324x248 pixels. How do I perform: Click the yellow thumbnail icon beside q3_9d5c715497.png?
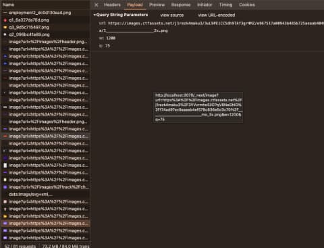(5, 27)
